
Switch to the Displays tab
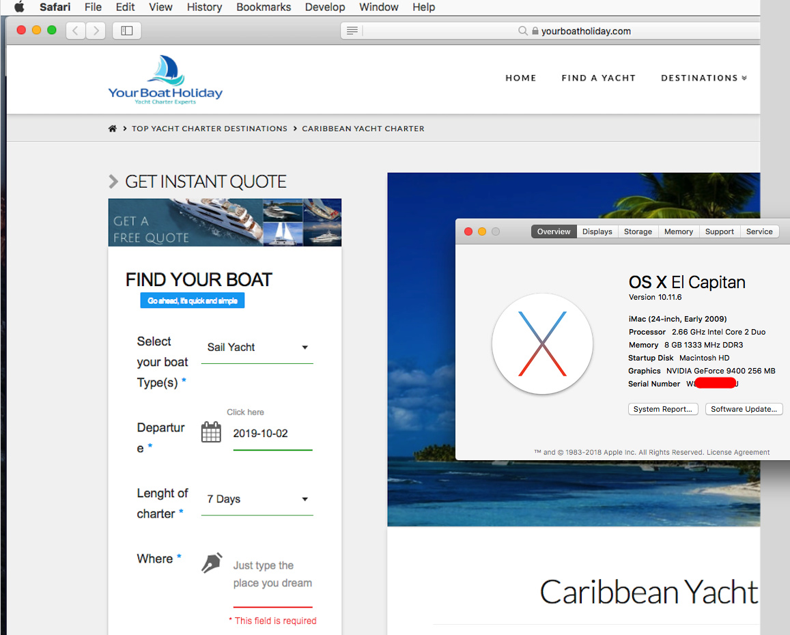coord(597,231)
